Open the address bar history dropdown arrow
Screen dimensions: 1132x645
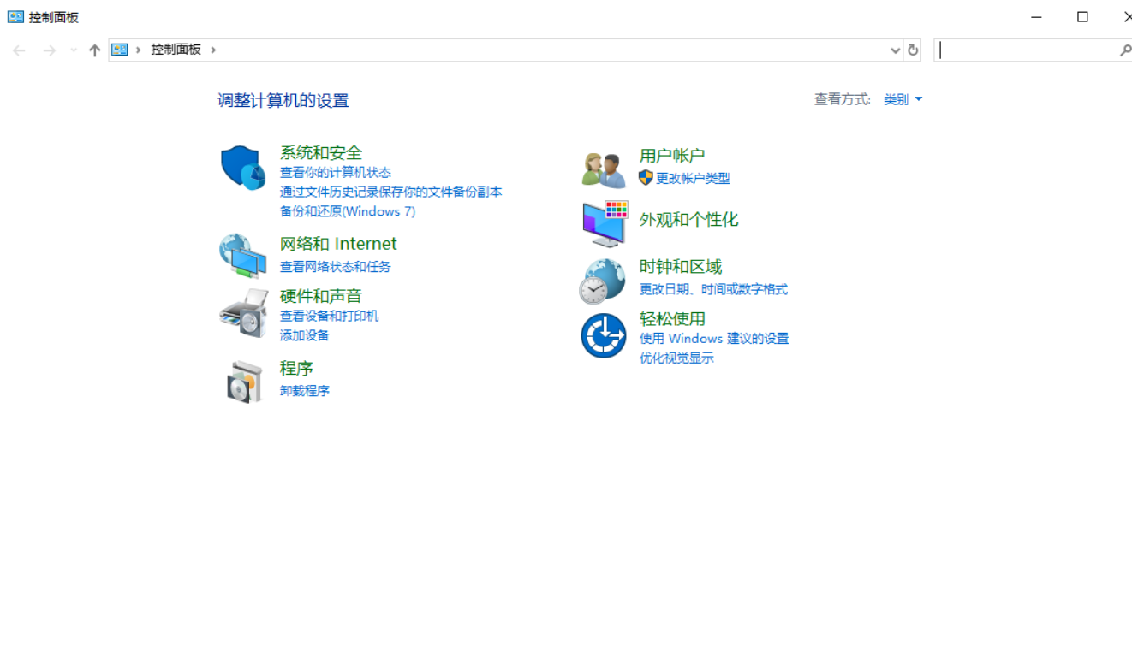pos(896,50)
